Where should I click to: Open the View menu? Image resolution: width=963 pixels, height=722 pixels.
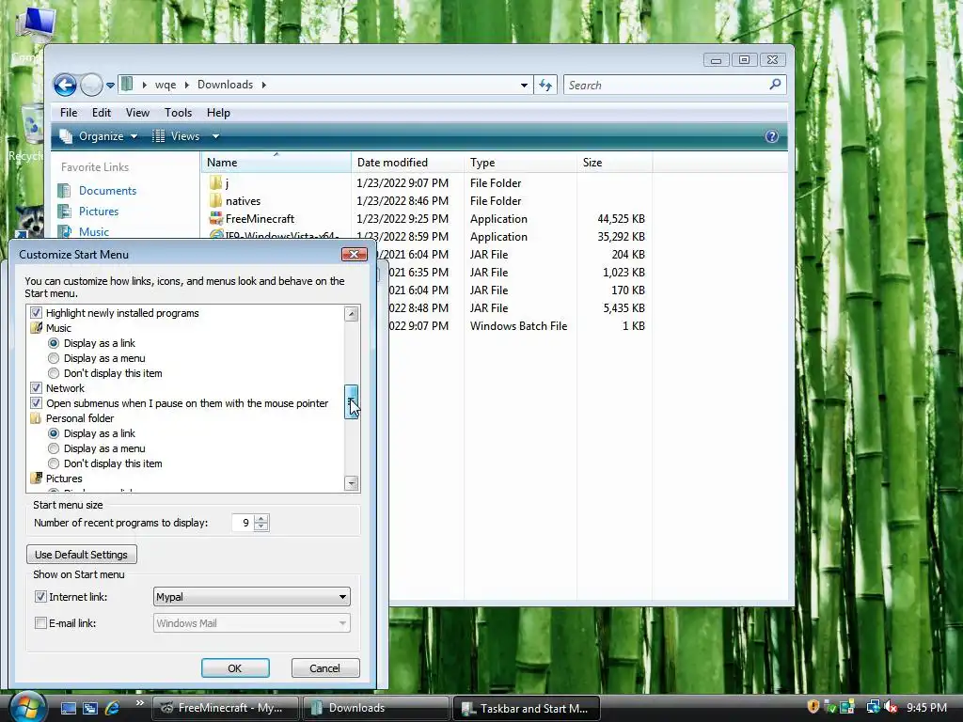[x=137, y=113]
